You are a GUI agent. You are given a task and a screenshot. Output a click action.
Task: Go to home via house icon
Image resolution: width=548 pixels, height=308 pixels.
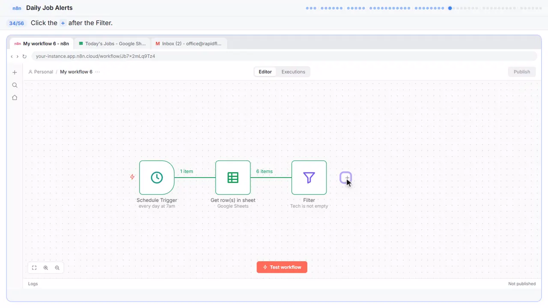coord(15,98)
